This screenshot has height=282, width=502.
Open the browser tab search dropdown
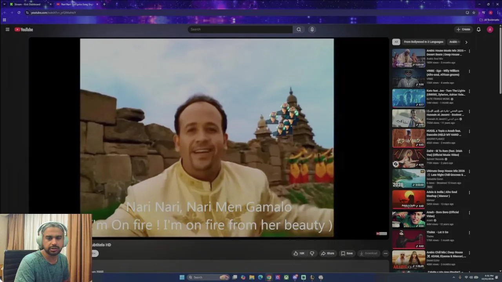coord(5,4)
